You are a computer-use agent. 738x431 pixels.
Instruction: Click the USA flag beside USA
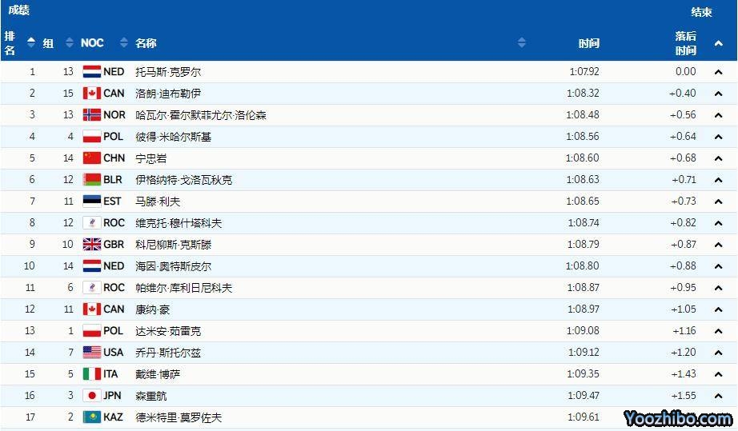pos(91,353)
